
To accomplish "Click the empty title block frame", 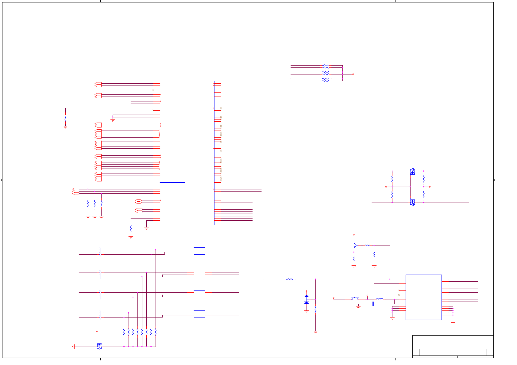I will (453, 346).
